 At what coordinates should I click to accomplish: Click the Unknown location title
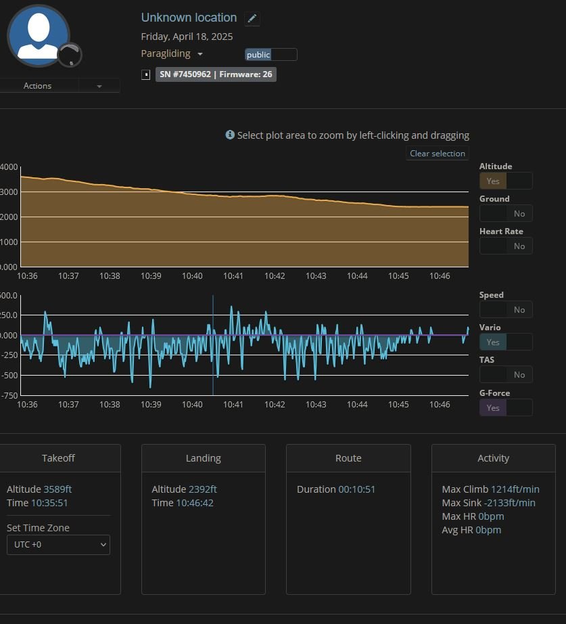click(x=189, y=18)
